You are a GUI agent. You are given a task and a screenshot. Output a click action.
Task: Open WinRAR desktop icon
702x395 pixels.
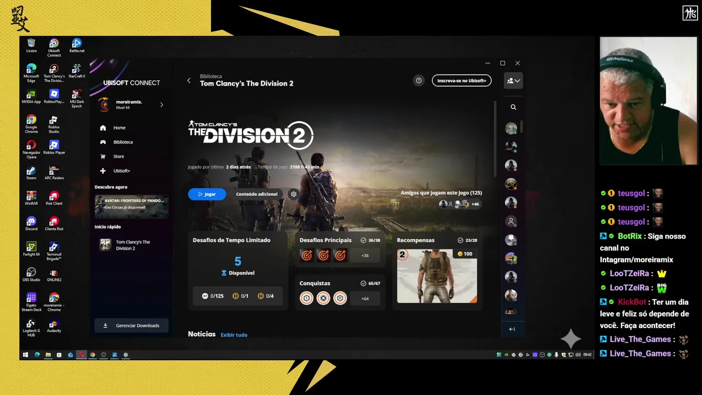tap(31, 198)
